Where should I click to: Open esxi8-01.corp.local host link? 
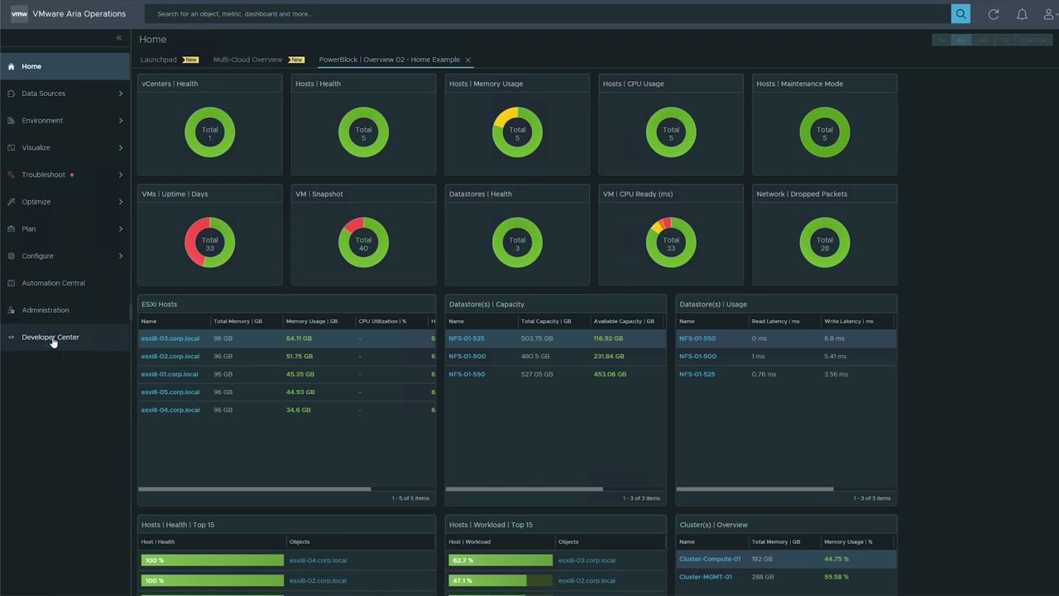click(170, 374)
